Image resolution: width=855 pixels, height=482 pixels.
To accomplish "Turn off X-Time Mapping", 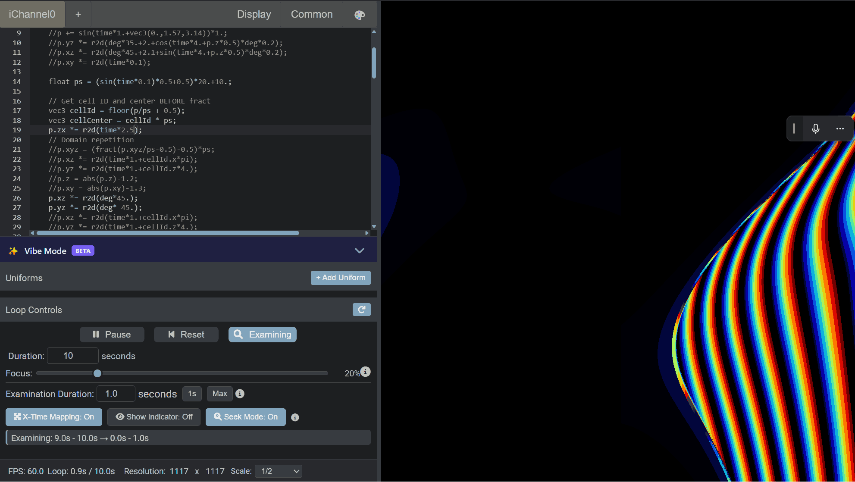I will [53, 417].
